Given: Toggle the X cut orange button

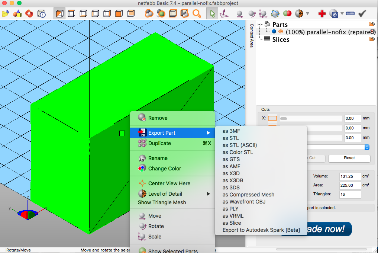Looking at the screenshot, I should [272, 118].
